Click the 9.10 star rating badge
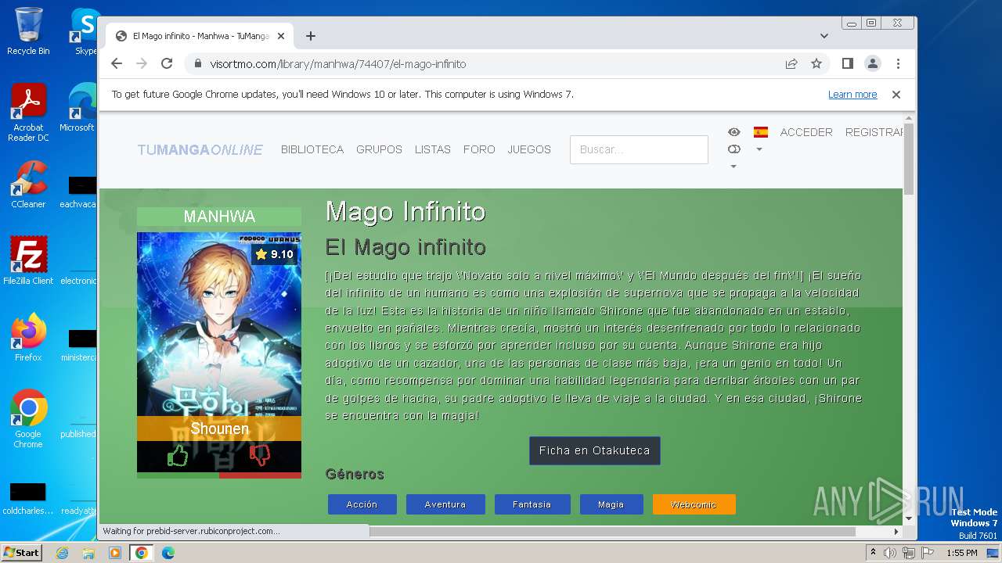Screen dimensions: 1002x563 click(x=274, y=254)
